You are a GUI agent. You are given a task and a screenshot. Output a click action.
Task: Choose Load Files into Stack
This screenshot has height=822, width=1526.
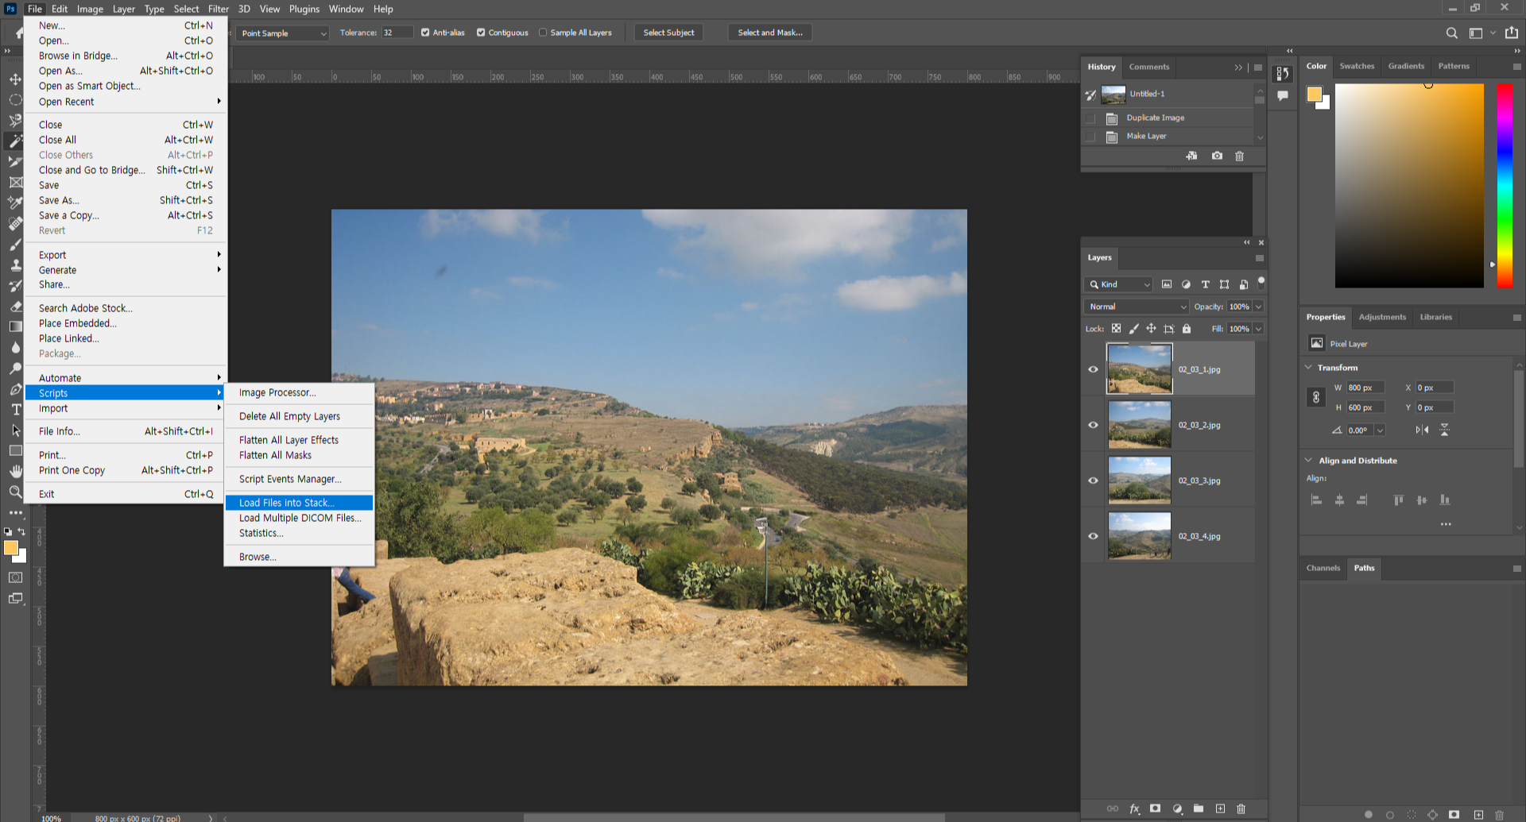(x=299, y=503)
